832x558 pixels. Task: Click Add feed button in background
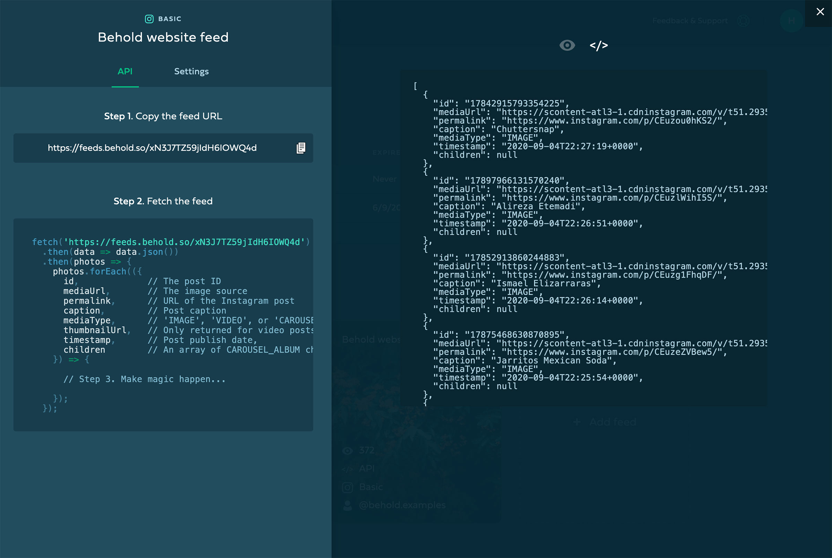(x=605, y=422)
